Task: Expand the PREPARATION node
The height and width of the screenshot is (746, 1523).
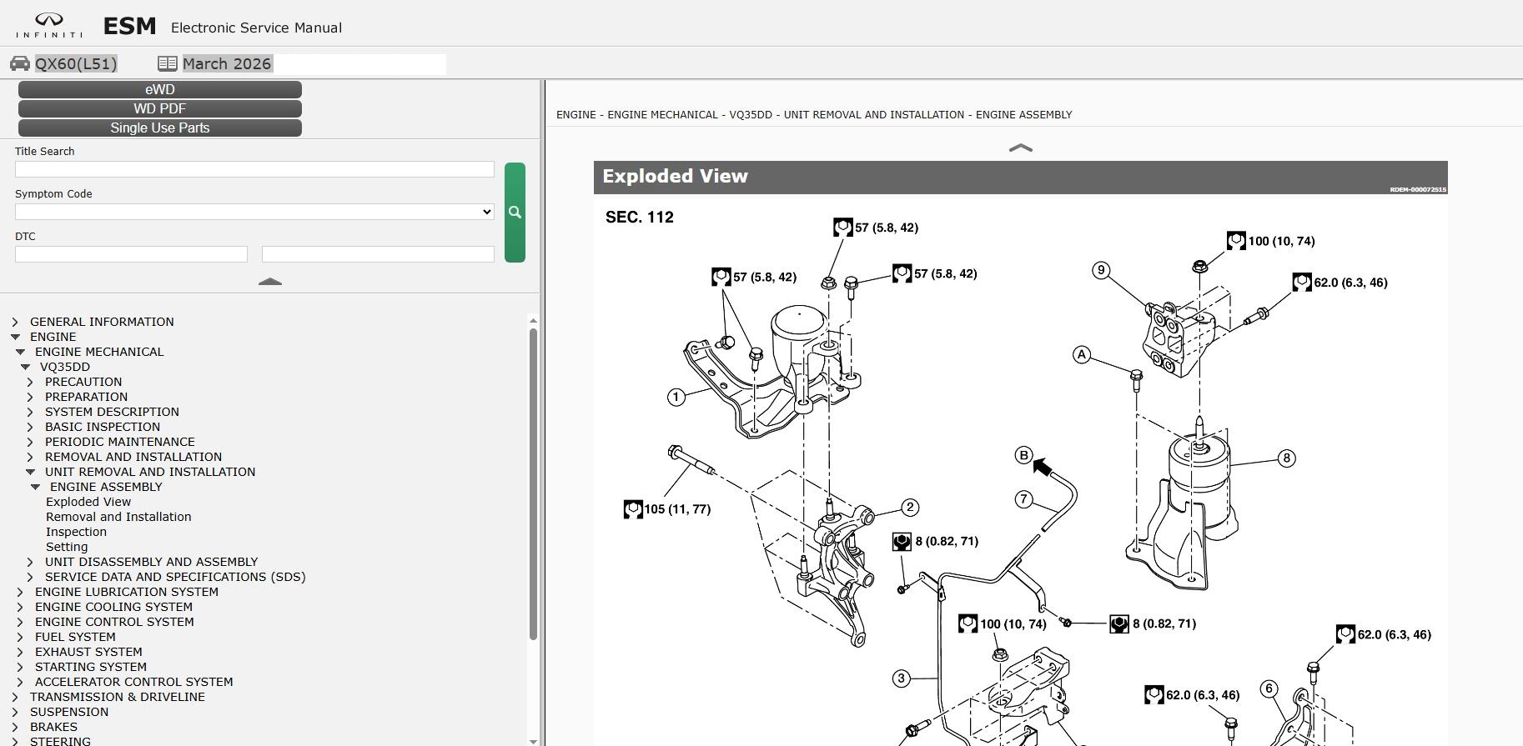Action: point(30,397)
